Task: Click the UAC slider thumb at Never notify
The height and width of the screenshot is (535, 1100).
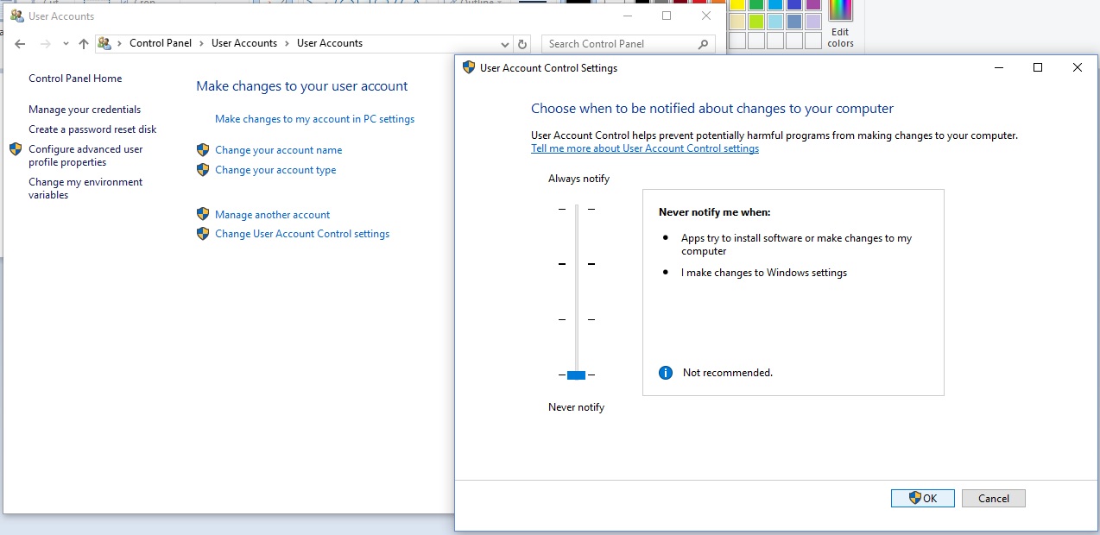Action: (576, 374)
